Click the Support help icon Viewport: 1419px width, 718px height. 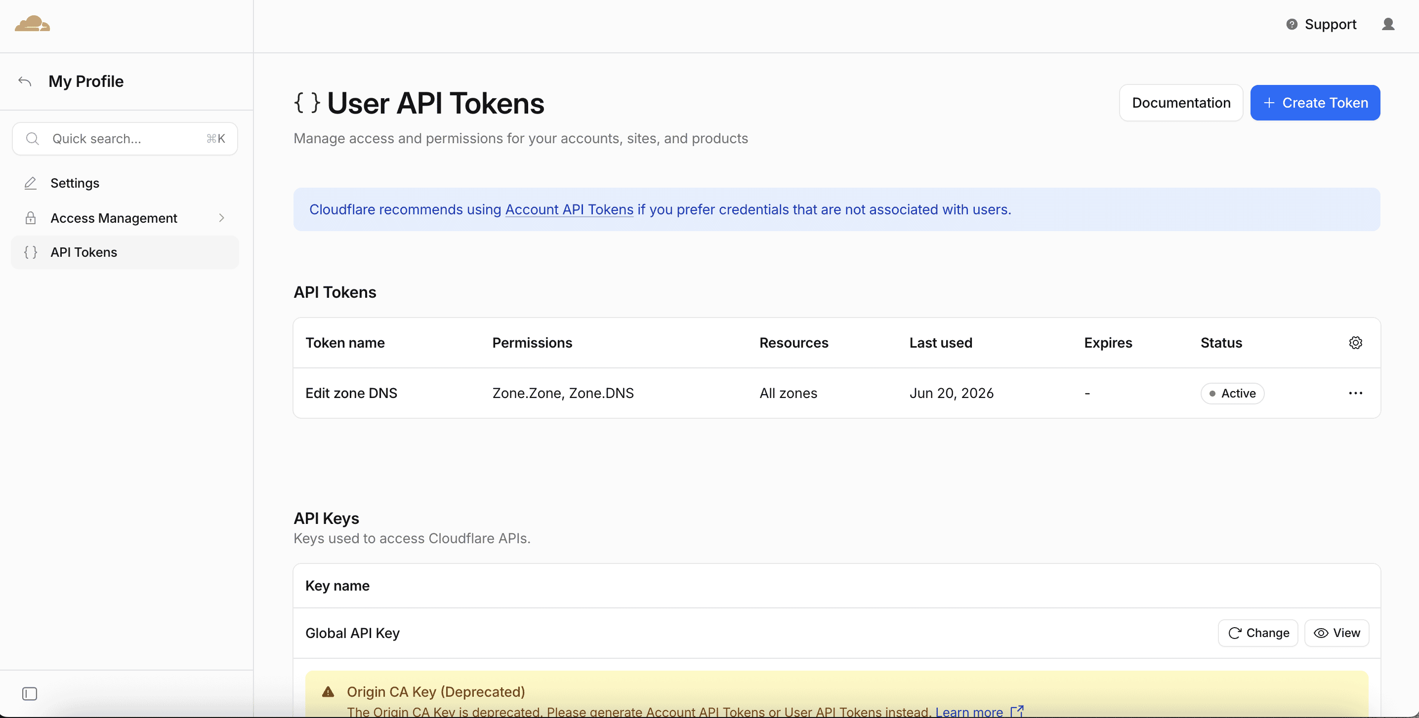pos(1291,24)
